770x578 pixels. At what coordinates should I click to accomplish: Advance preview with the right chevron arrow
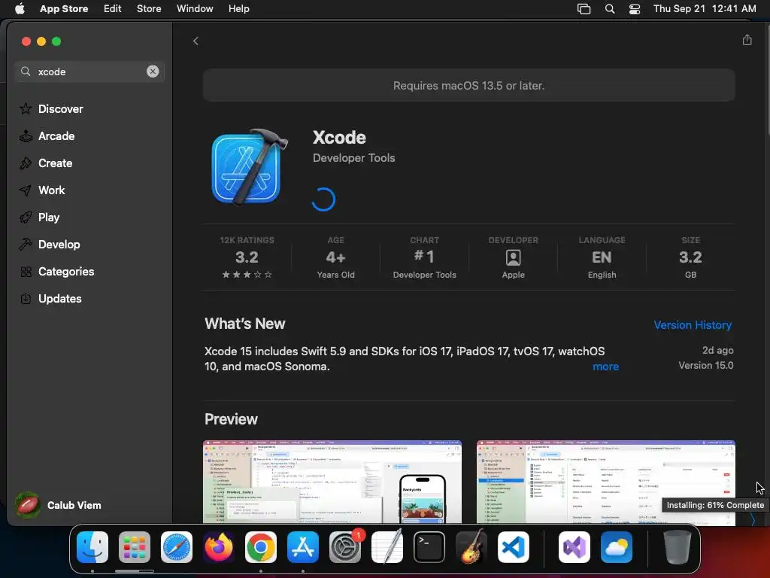click(x=752, y=519)
